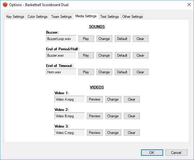Play the Buzzer sound
Screen dimensions: 194x160
[x=86, y=39]
